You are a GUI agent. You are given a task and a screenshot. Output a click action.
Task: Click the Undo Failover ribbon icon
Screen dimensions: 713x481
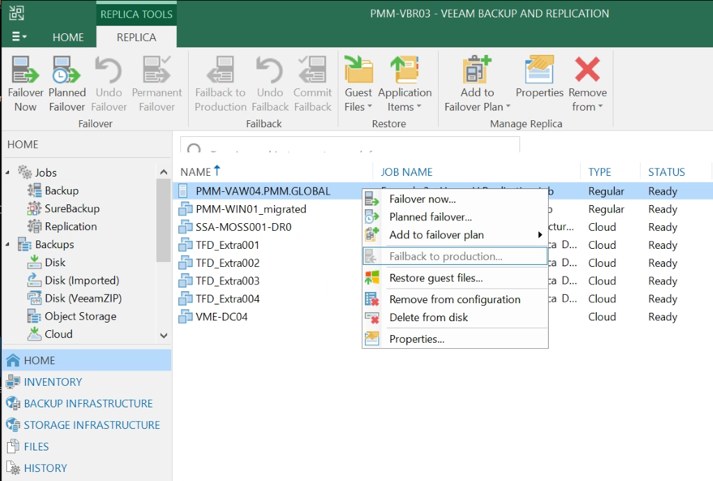[x=109, y=84]
